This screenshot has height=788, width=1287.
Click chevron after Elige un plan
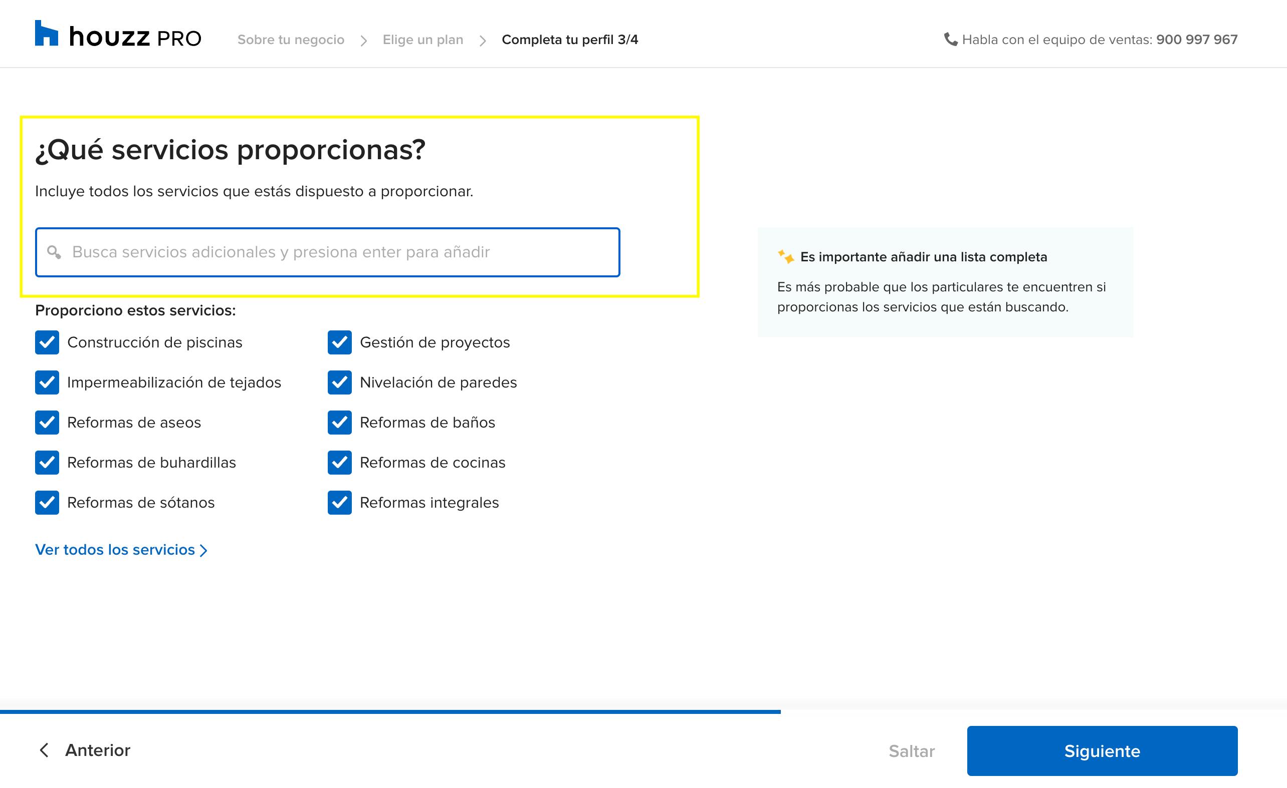pos(483,40)
